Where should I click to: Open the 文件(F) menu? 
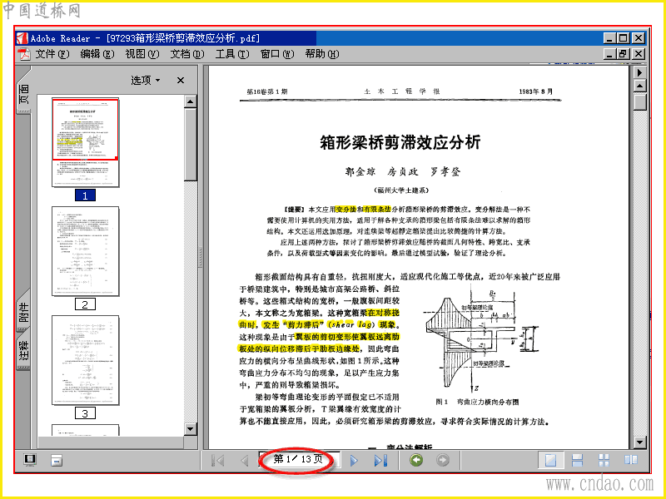tap(52, 54)
